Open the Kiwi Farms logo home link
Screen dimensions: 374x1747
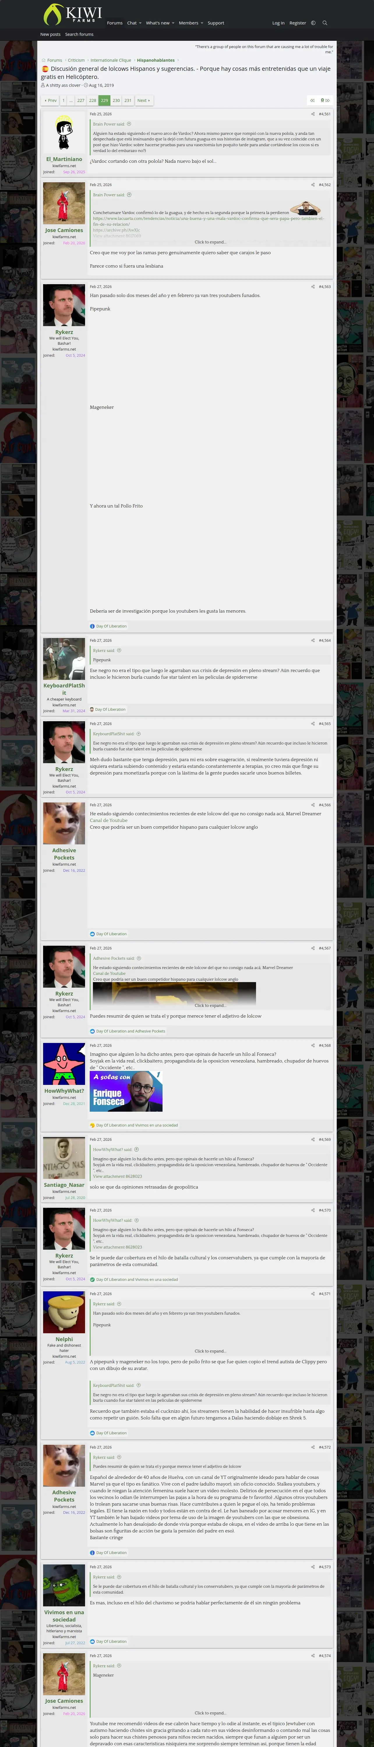click(x=72, y=14)
